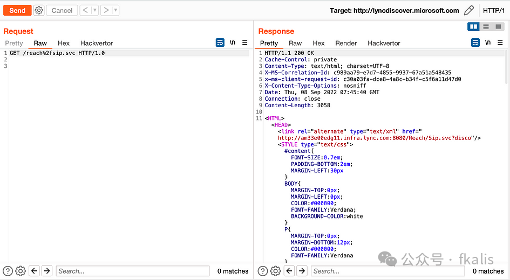Jump to previous match in Request search

[x=35, y=271]
